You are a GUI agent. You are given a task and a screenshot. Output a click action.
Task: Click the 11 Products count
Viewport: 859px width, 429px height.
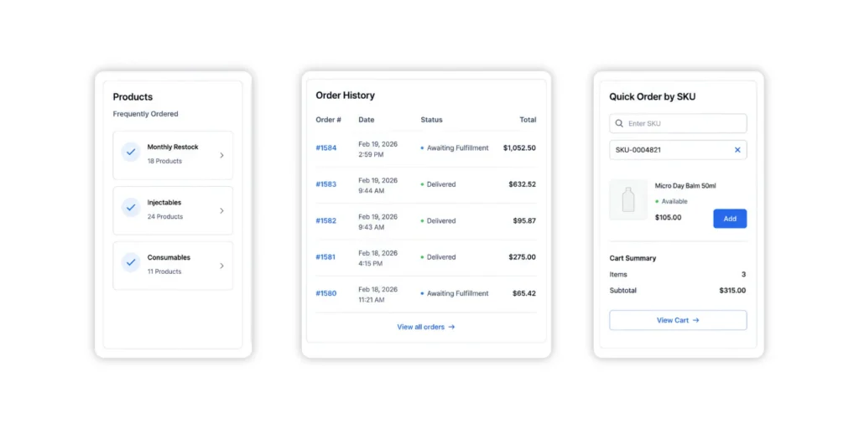point(164,272)
